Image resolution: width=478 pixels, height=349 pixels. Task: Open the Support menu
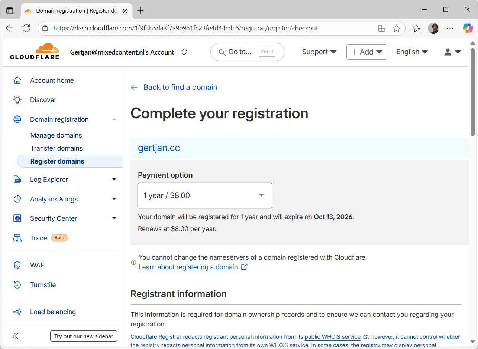tap(319, 52)
